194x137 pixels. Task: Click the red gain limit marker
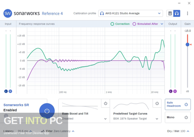coord(191,44)
